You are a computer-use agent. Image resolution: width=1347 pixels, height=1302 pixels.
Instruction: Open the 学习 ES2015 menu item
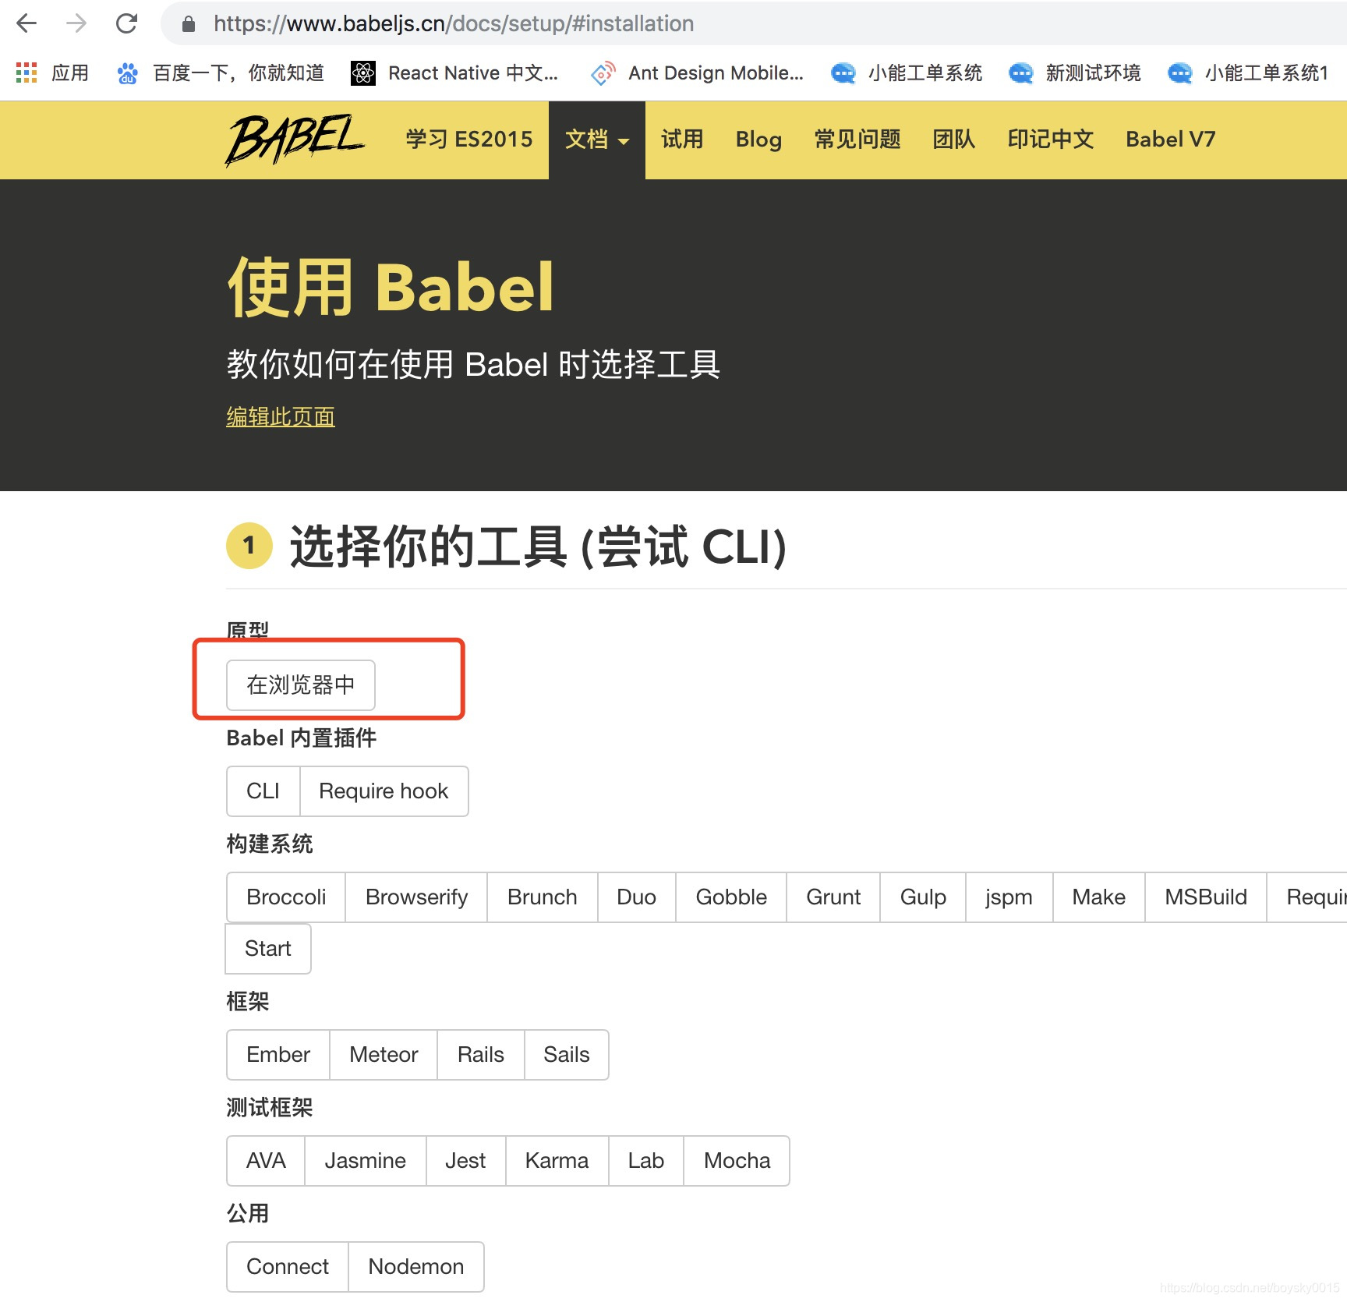pyautogui.click(x=468, y=140)
